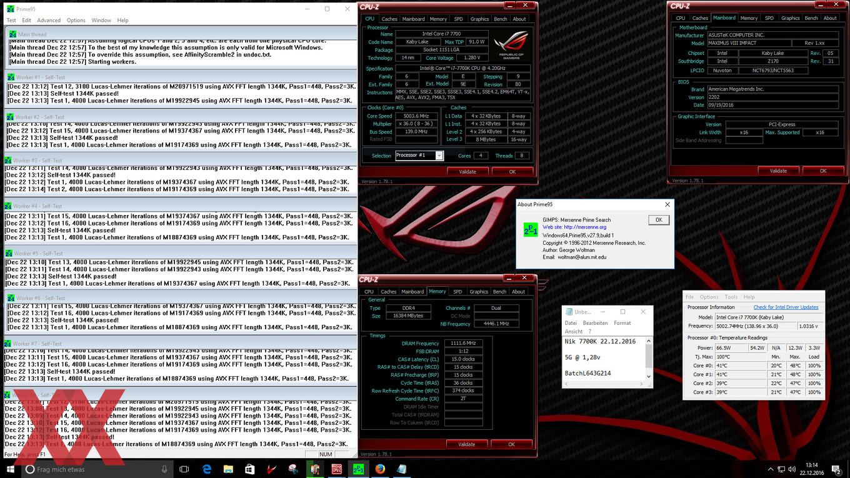Open the Options menu in Prime95
This screenshot has height=478, width=850.
pos(76,20)
